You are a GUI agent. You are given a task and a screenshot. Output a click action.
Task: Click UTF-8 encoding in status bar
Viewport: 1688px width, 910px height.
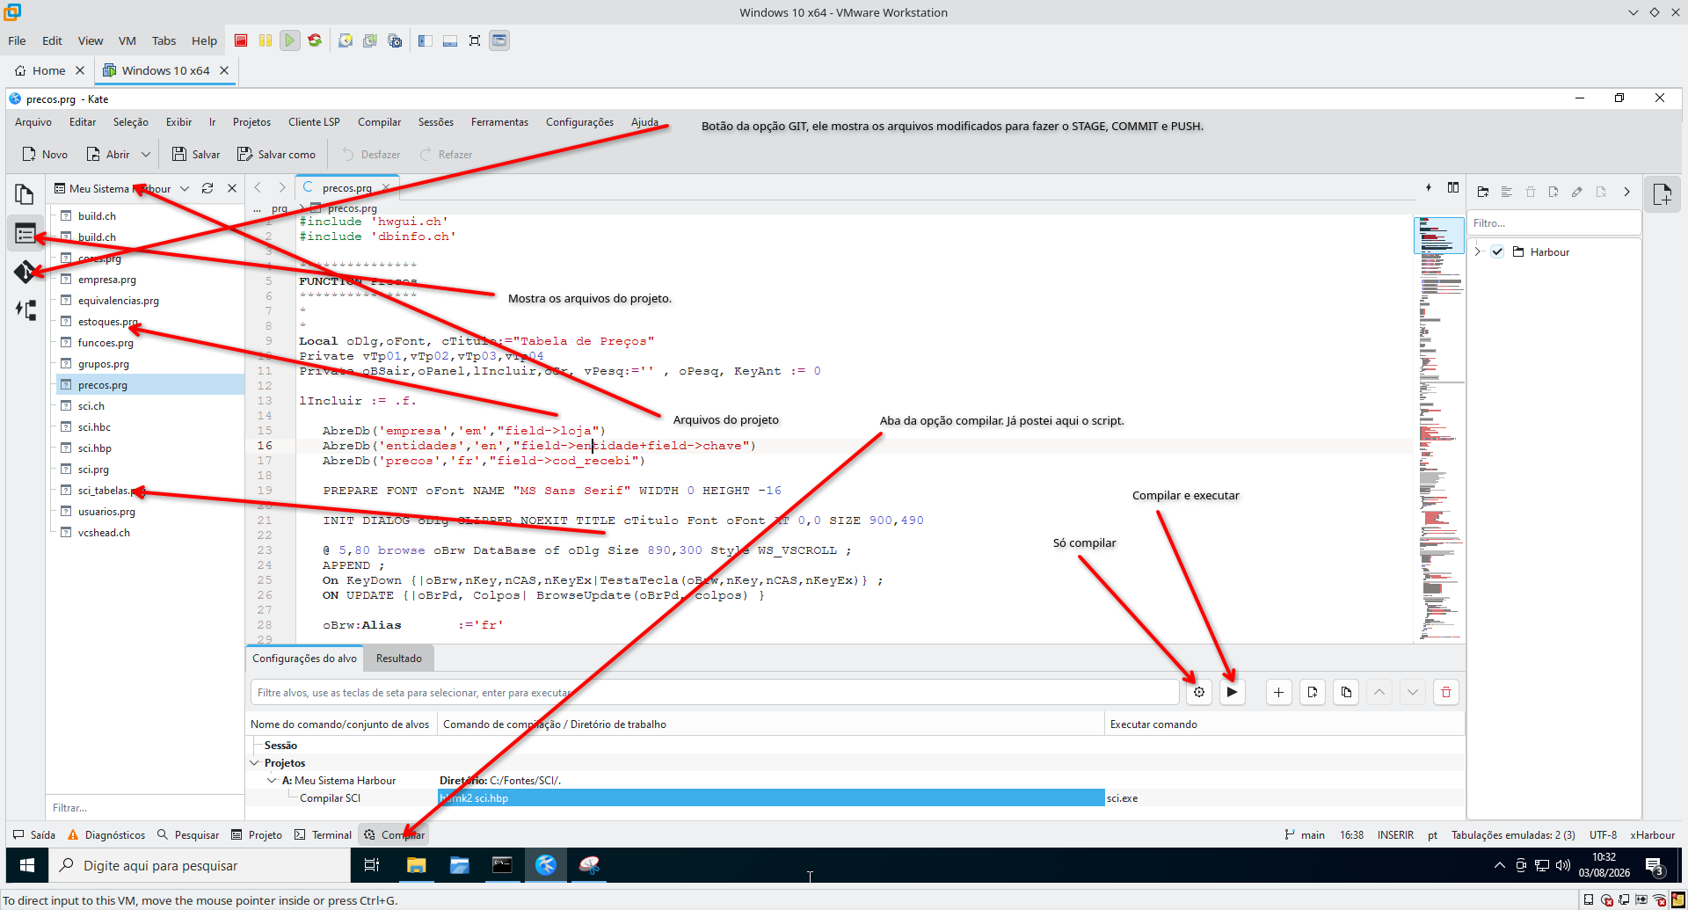[1603, 834]
